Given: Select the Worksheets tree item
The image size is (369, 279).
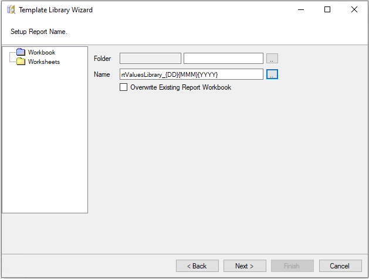Looking at the screenshot, I should coord(44,62).
